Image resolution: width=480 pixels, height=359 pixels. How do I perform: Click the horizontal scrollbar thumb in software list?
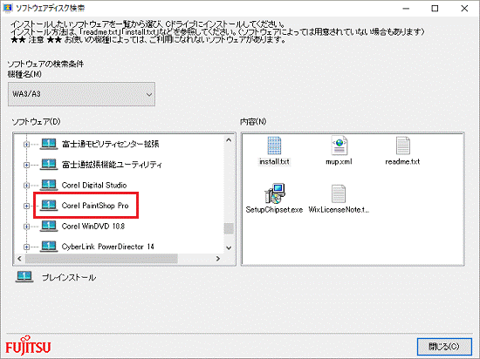[x=101, y=259]
